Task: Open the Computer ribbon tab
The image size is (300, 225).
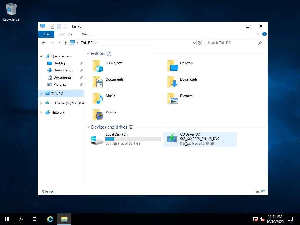Action: tap(66, 34)
